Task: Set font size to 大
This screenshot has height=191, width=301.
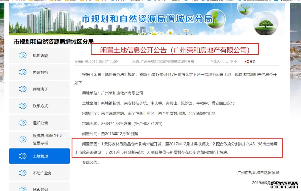Action: pos(227,62)
